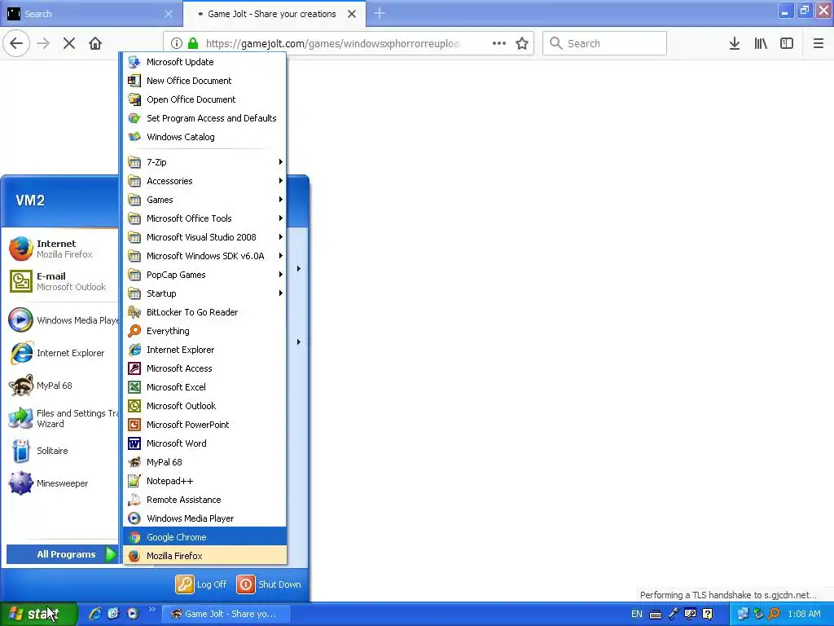Open a new tab with the plus button

pos(380,13)
